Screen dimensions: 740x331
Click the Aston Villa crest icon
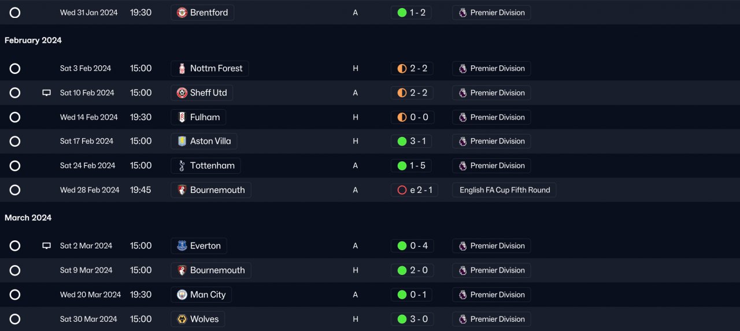pos(182,142)
